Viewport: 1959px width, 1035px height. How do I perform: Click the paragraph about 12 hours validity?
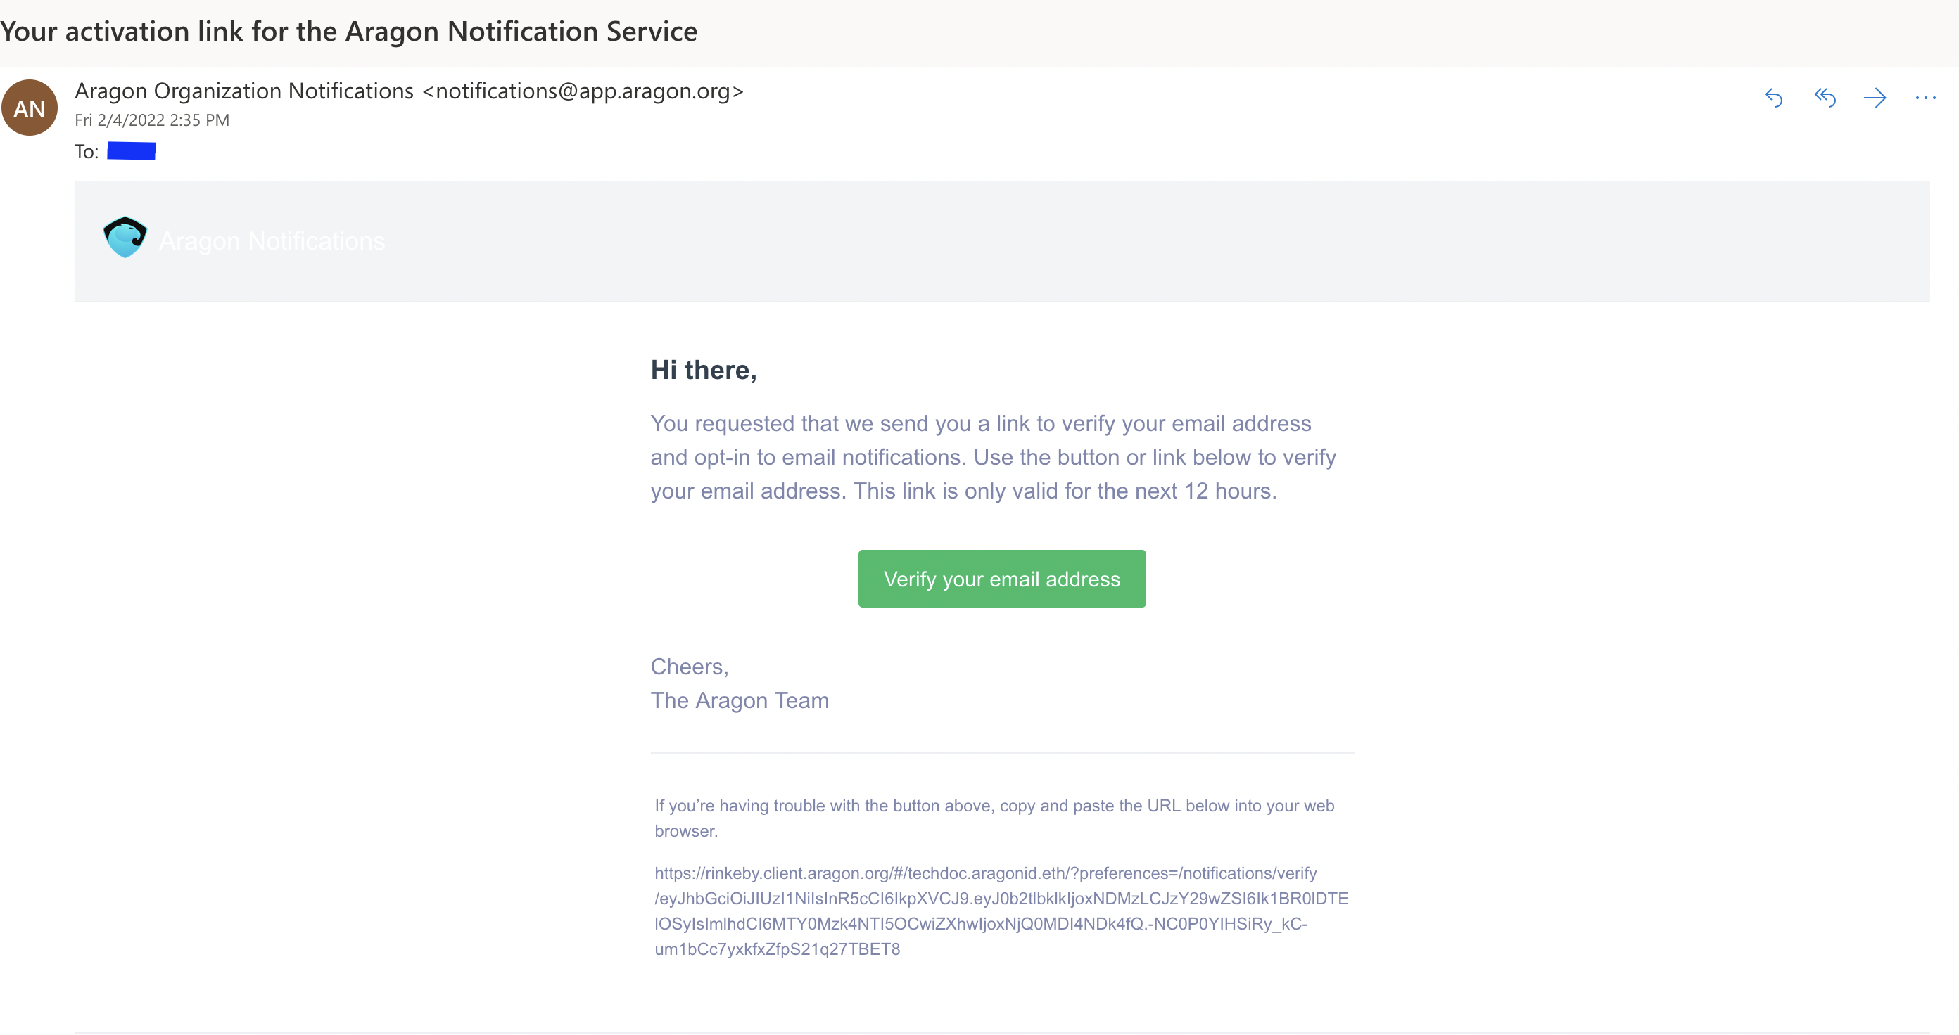coord(993,458)
